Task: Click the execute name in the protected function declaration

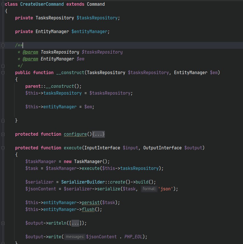Action: click(x=73, y=148)
